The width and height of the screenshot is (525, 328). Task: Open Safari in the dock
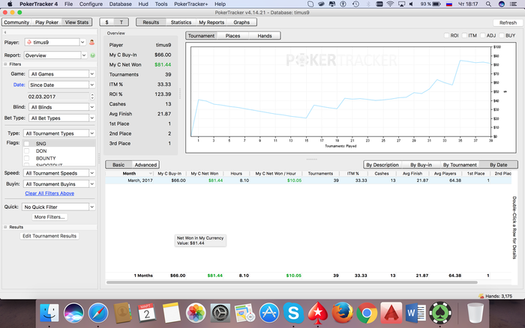coord(98,313)
